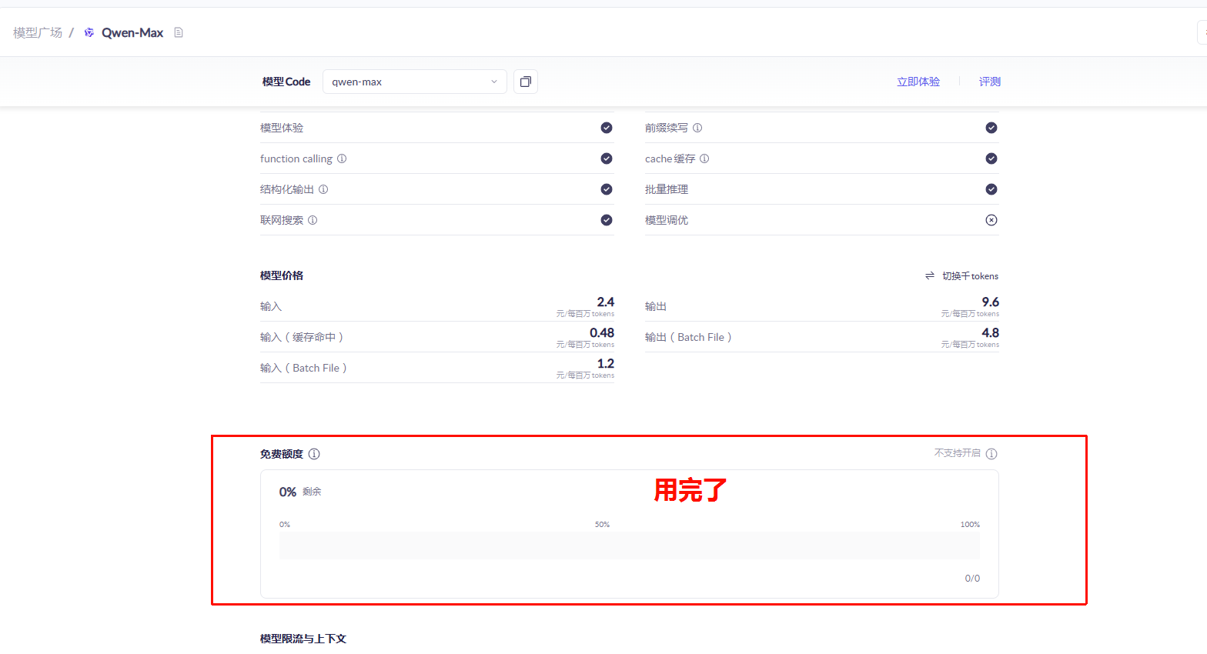Click the 批量推理 row label

tap(667, 189)
